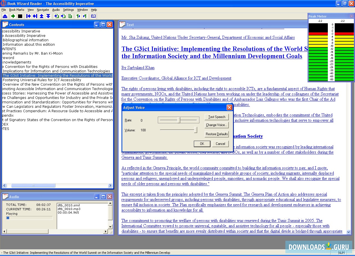Click the blue eject icon in the toolbar
The width and height of the screenshot is (355, 256).
[x=5, y=16]
